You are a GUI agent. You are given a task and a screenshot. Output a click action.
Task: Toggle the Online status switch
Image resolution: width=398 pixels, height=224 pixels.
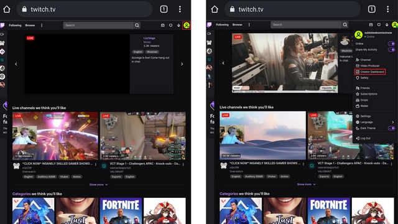(x=391, y=44)
